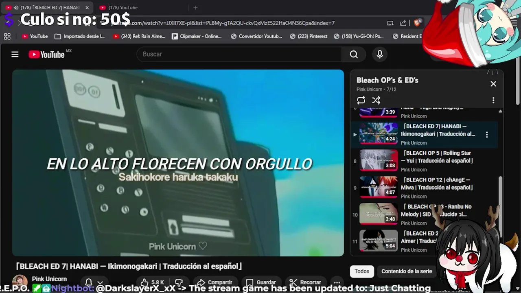
Task: Open playlist more options menu
Action: [x=493, y=100]
